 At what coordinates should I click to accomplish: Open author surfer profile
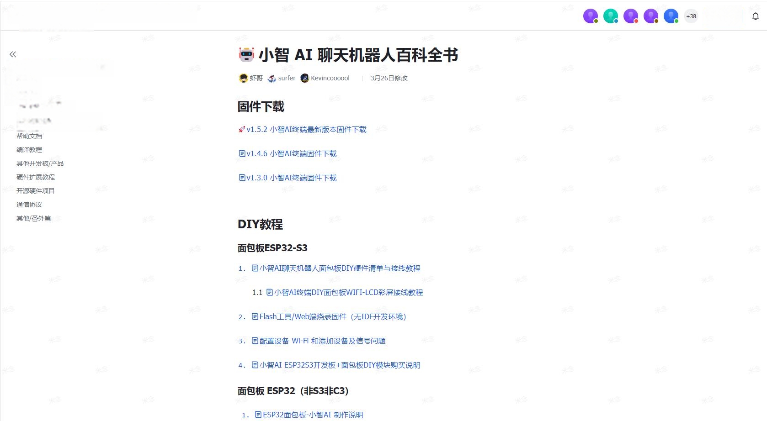(x=282, y=78)
